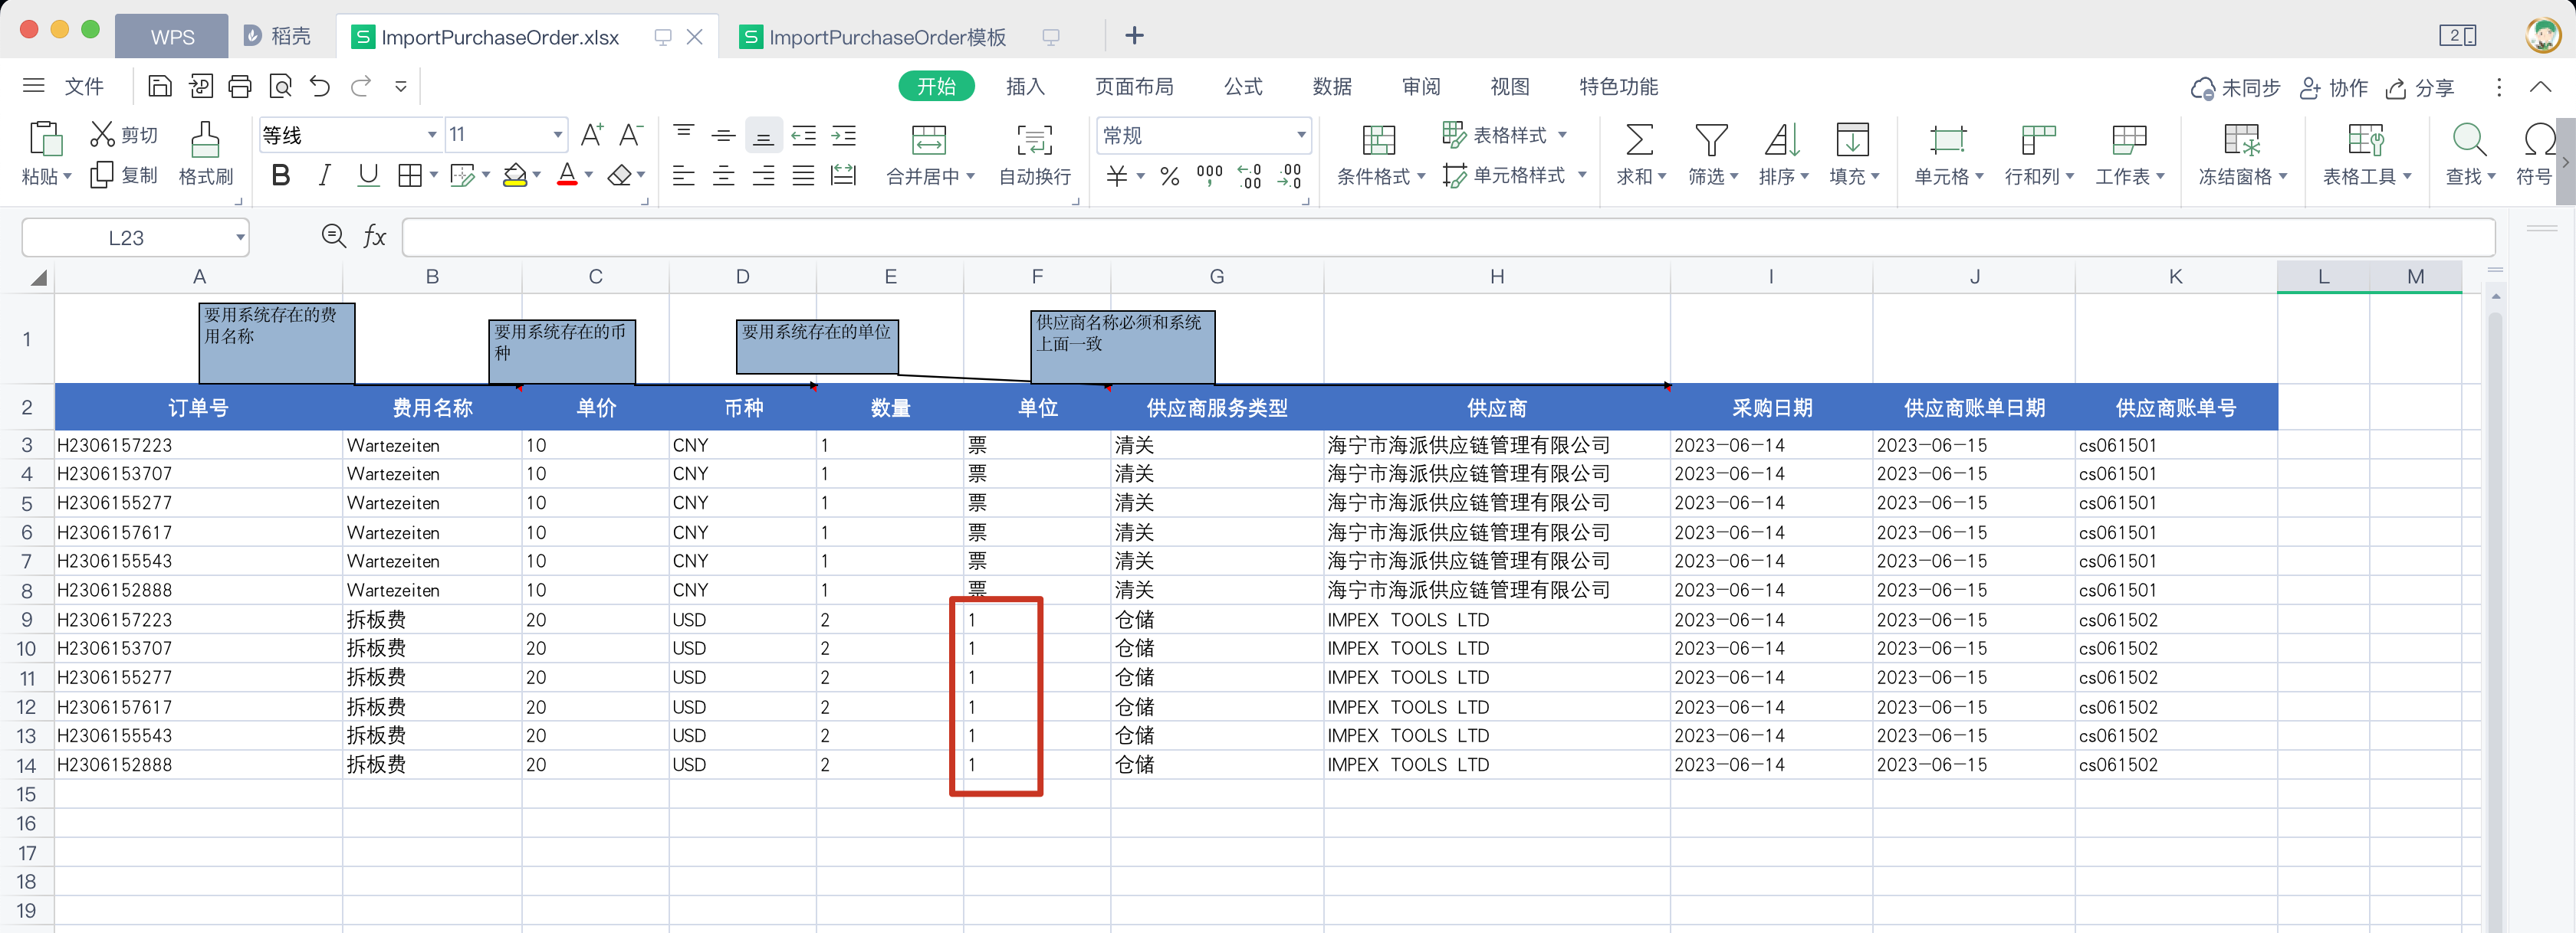Click the Print icon in quick toolbar

(240, 87)
